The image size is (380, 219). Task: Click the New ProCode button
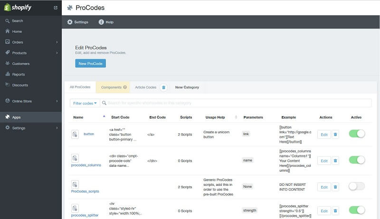(x=90, y=64)
